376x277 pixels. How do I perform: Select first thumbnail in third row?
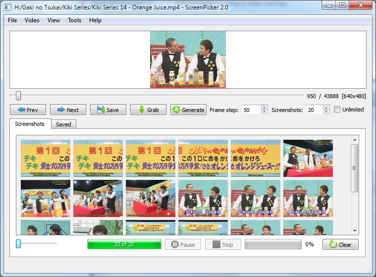(46, 227)
